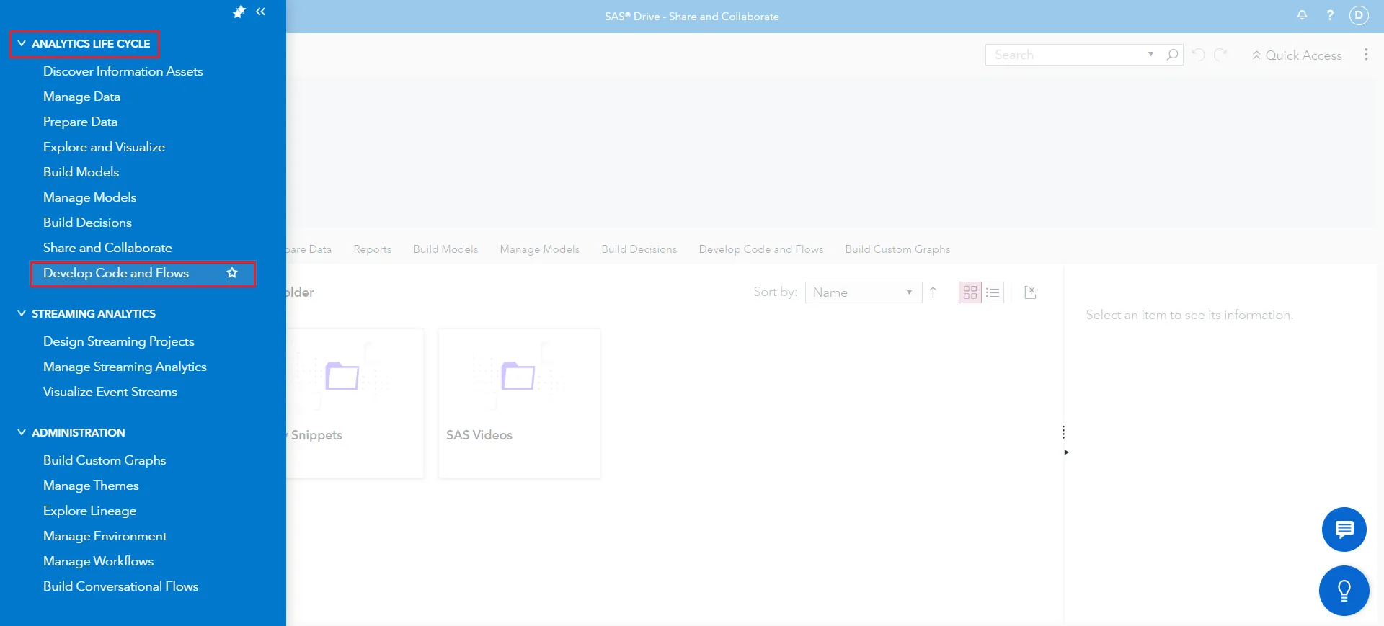The width and height of the screenshot is (1384, 626).
Task: Expand the Quick Access area
Action: tap(1297, 55)
